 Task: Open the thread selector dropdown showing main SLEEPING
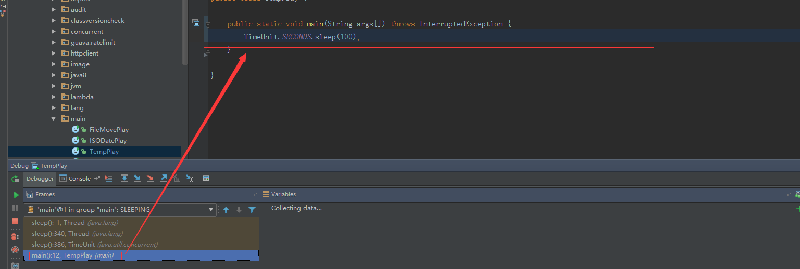tap(120, 210)
